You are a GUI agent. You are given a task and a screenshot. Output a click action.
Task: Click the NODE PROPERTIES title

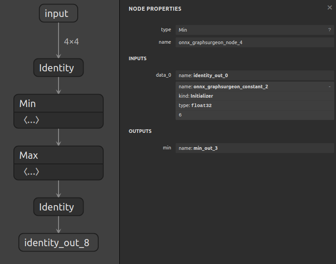(155, 9)
